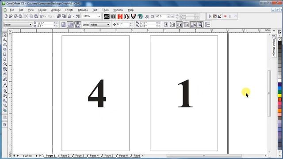Select the Eyedropper tool
The width and height of the screenshot is (283, 159).
click(x=5, y=85)
